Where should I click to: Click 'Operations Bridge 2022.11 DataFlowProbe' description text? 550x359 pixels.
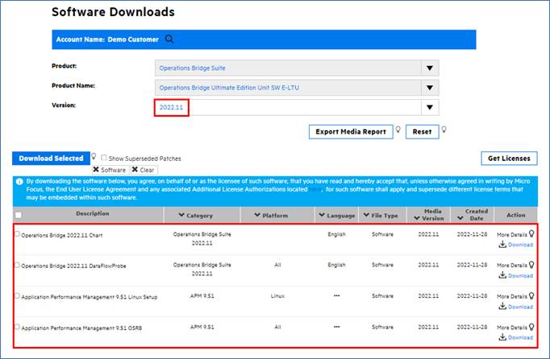(x=73, y=266)
